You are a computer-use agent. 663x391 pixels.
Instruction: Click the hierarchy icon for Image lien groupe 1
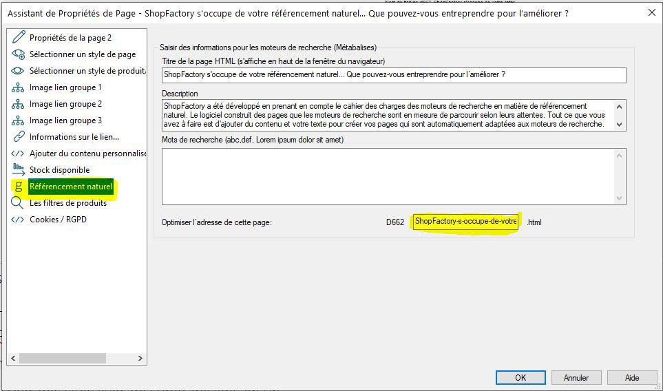coord(18,87)
